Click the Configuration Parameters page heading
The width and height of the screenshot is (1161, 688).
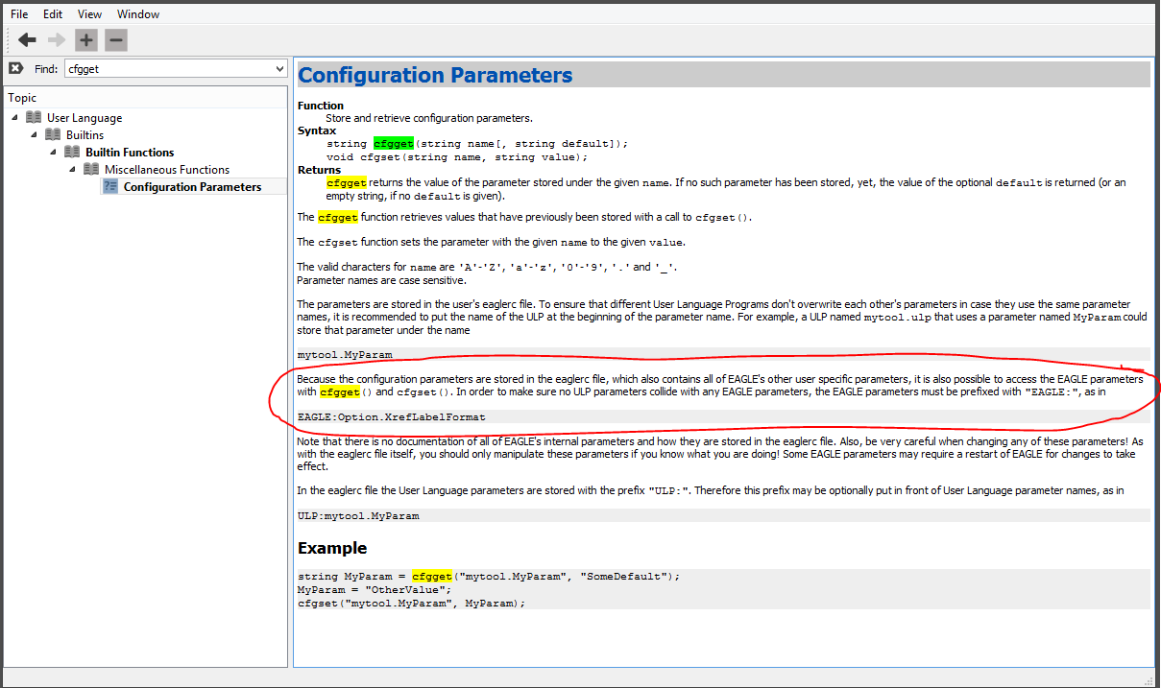tap(435, 75)
